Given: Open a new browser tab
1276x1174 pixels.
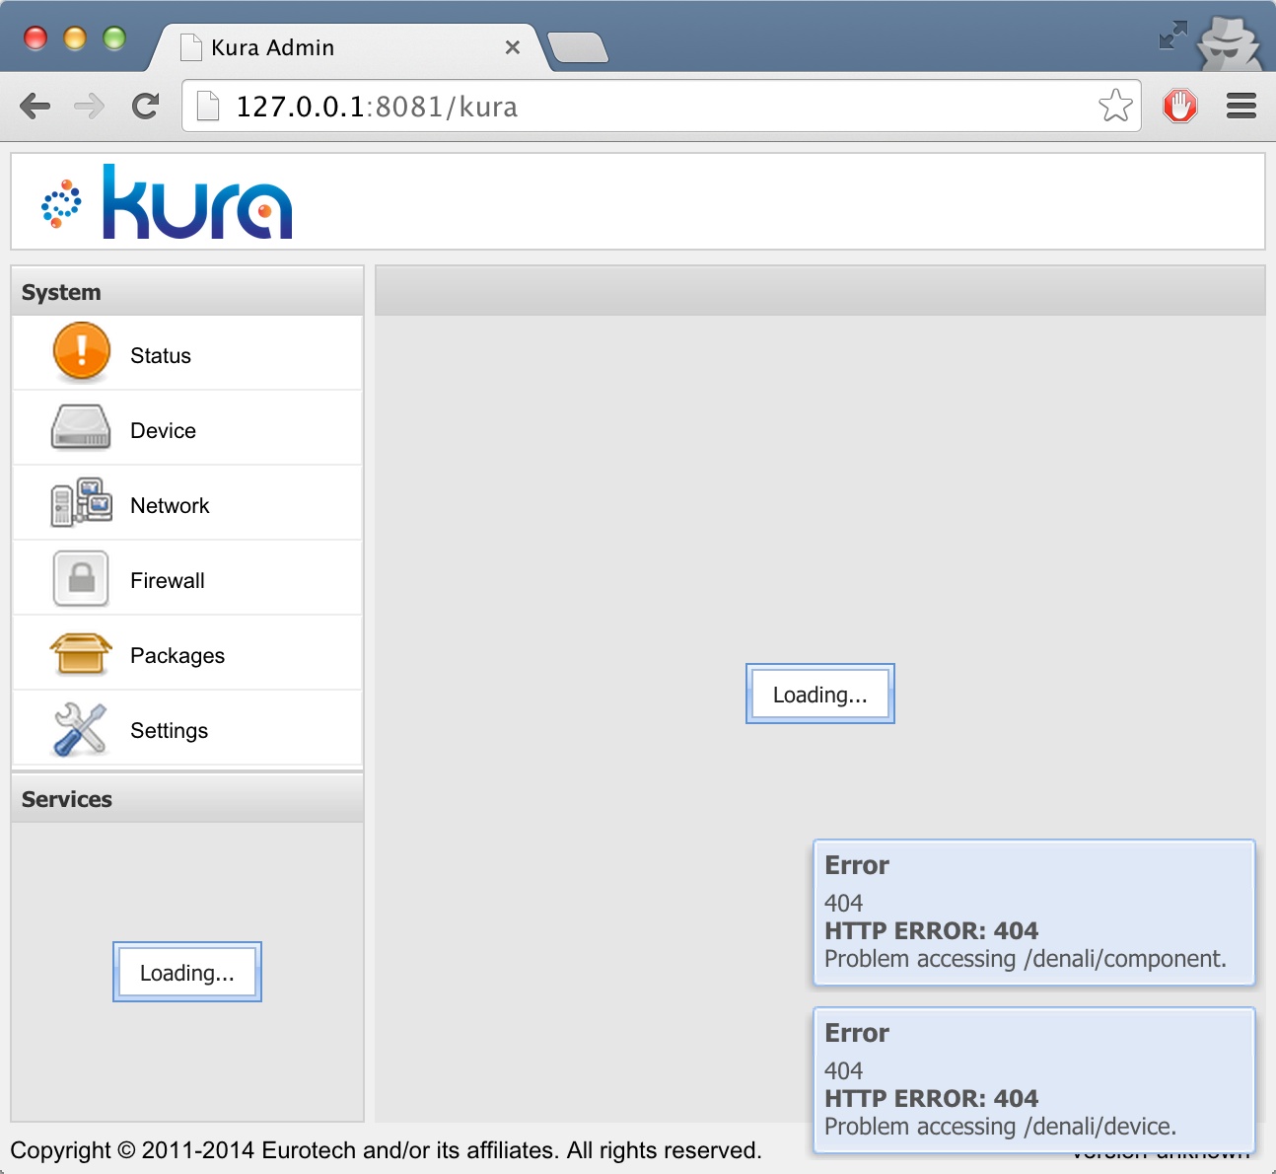Looking at the screenshot, I should tap(578, 47).
